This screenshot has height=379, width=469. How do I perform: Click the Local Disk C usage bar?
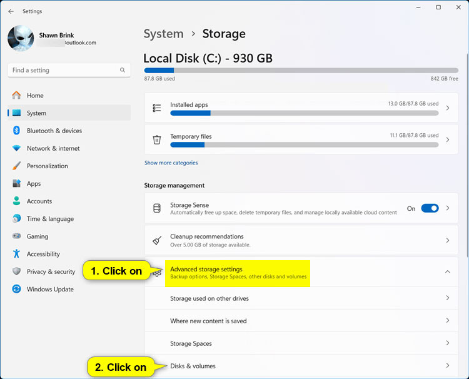pyautogui.click(x=301, y=71)
